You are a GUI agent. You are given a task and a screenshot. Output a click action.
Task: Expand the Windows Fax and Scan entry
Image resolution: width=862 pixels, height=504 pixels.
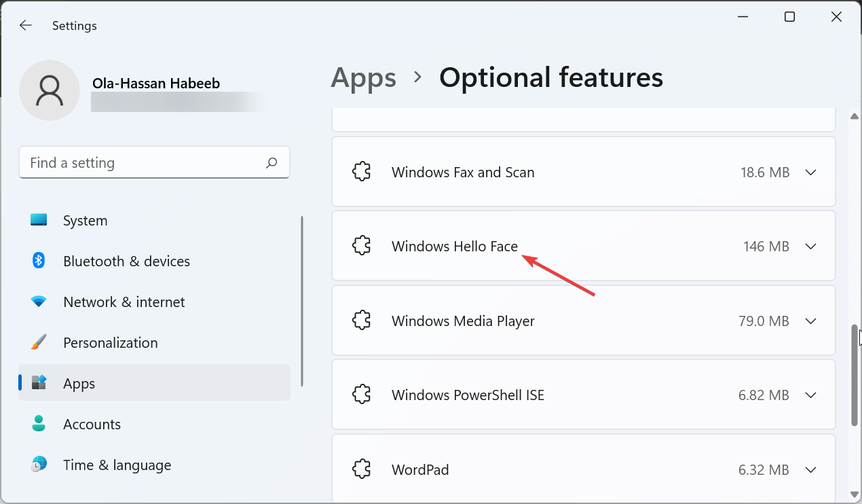(810, 173)
